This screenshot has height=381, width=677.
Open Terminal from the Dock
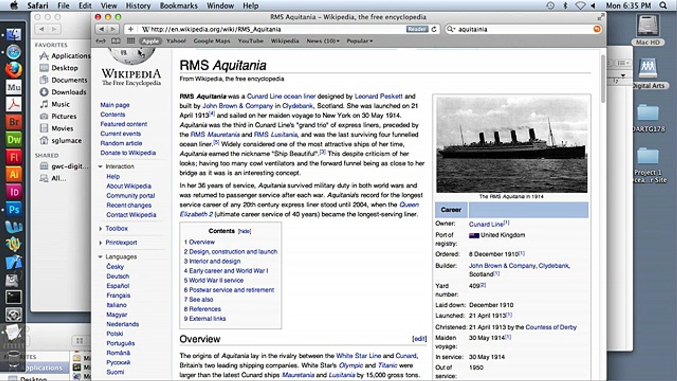(14, 297)
